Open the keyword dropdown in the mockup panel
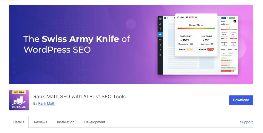The height and width of the screenshot is (133, 263). [x=233, y=53]
